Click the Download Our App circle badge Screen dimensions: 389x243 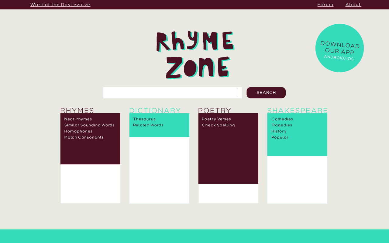339,48
